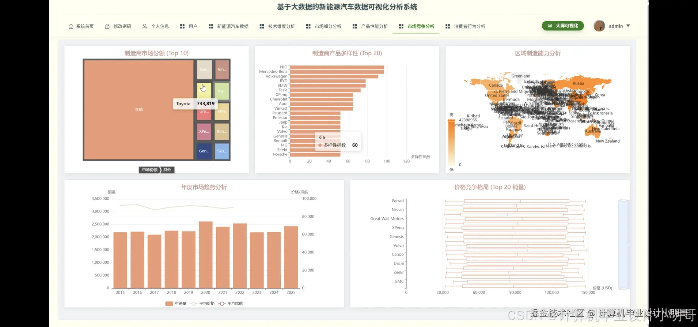The height and width of the screenshot is (327, 698).
Task: Click the 价格竞争格局 (Top 20 销量) title
Action: [490, 187]
